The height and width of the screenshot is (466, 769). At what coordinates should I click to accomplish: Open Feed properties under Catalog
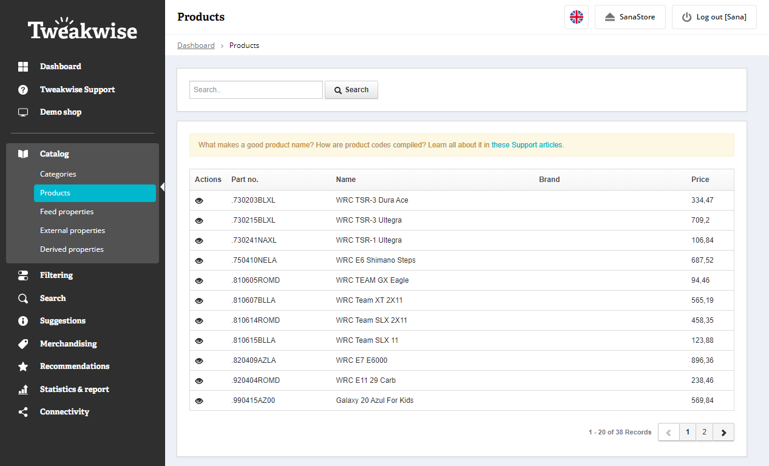tap(67, 212)
